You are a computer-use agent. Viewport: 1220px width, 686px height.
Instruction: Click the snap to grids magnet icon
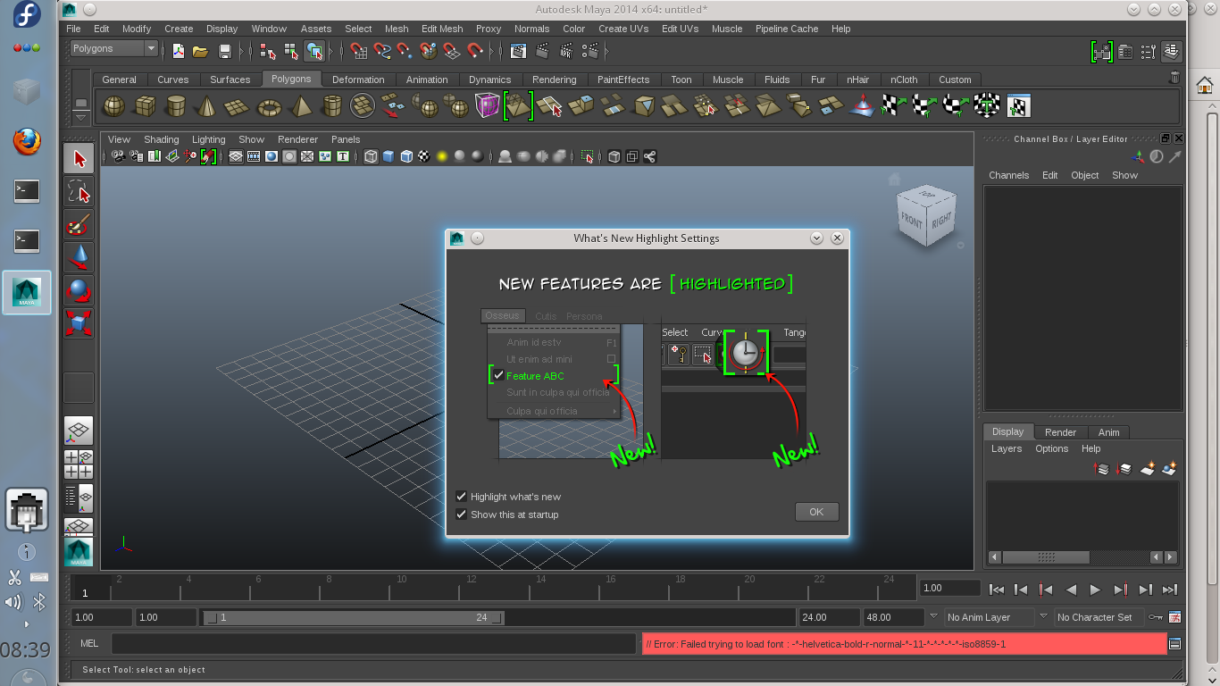coord(359,51)
